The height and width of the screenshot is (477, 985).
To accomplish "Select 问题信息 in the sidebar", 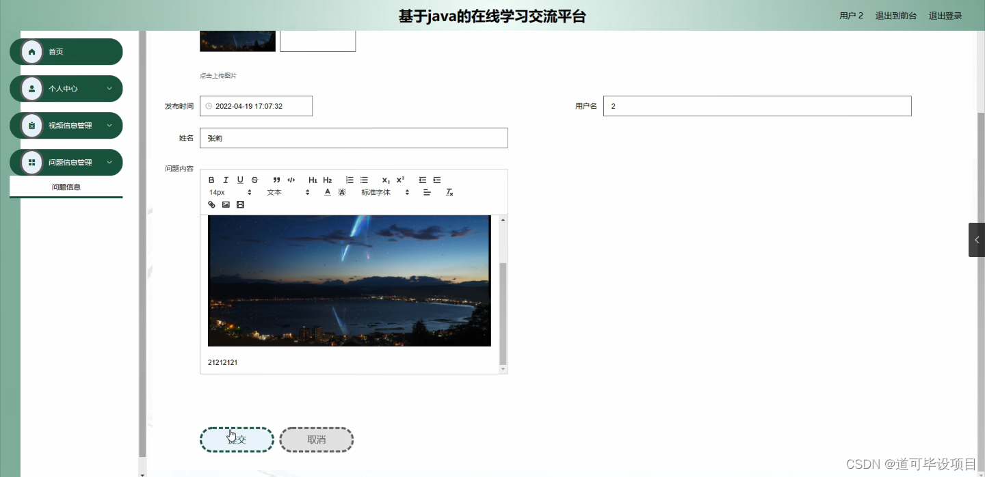I will (x=66, y=186).
